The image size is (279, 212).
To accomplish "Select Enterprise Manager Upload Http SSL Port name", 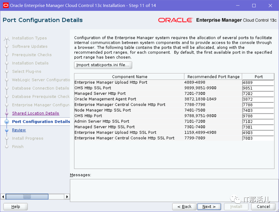I will coord(115,132).
